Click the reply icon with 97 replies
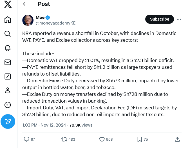 (x=26, y=139)
